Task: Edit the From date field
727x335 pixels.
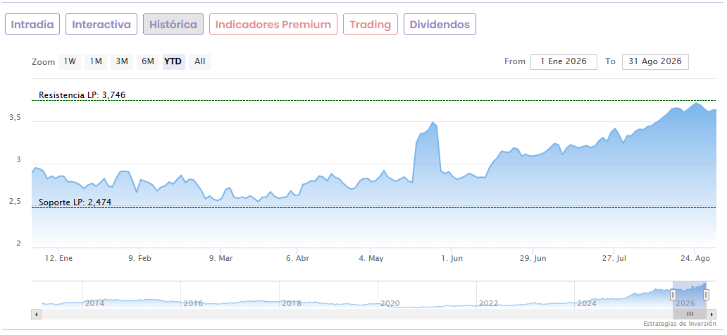Action: coord(564,62)
